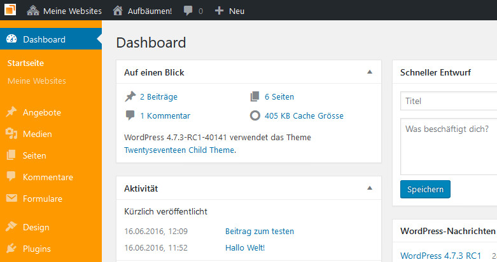Viewport: 497px width, 262px height.
Task: Open the 6 Seiten link
Action: [279, 96]
